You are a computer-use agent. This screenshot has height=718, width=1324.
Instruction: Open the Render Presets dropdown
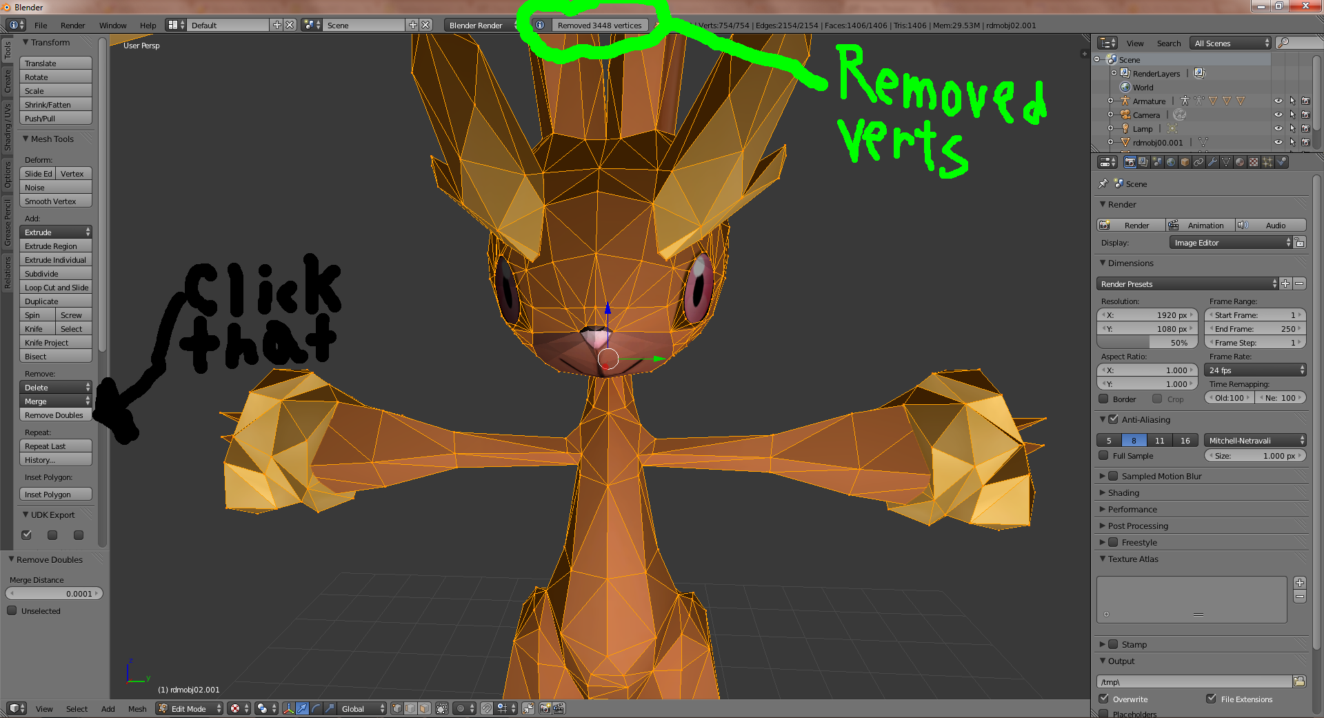pyautogui.click(x=1187, y=284)
